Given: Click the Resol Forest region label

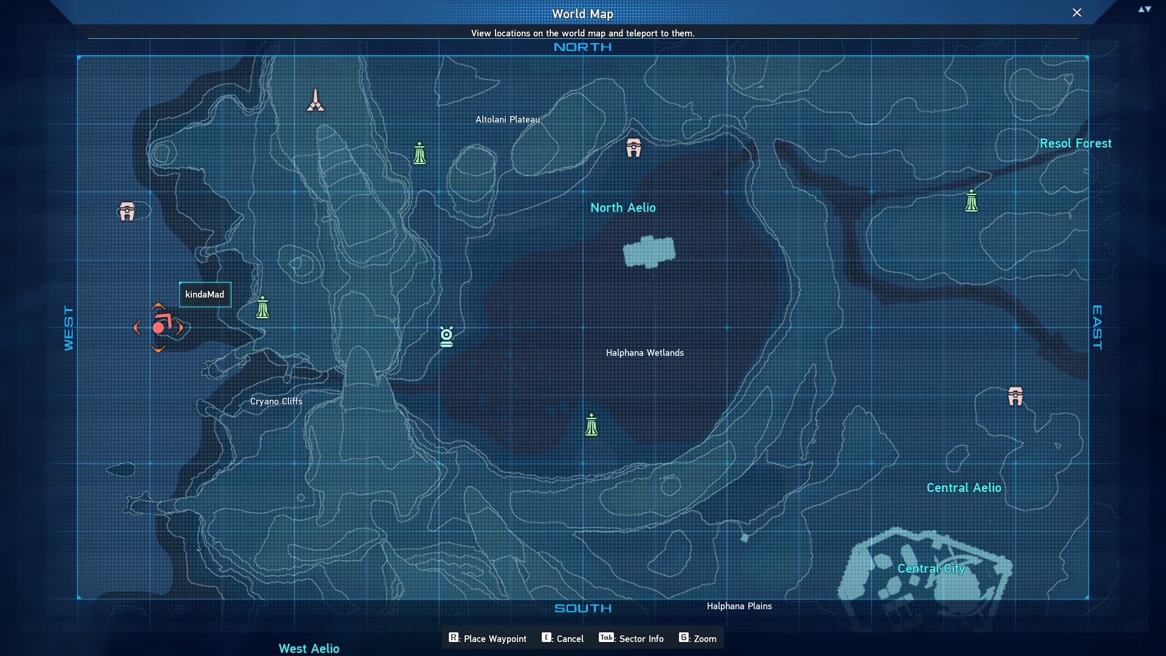Looking at the screenshot, I should pos(1075,143).
